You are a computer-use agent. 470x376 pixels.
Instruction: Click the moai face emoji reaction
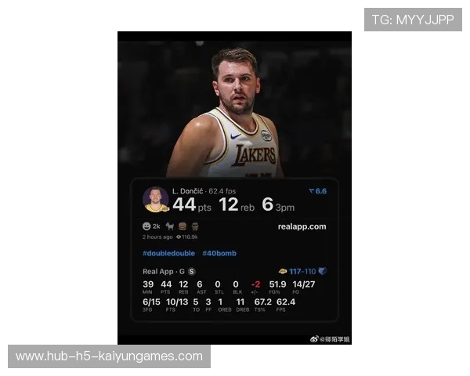click(193, 226)
